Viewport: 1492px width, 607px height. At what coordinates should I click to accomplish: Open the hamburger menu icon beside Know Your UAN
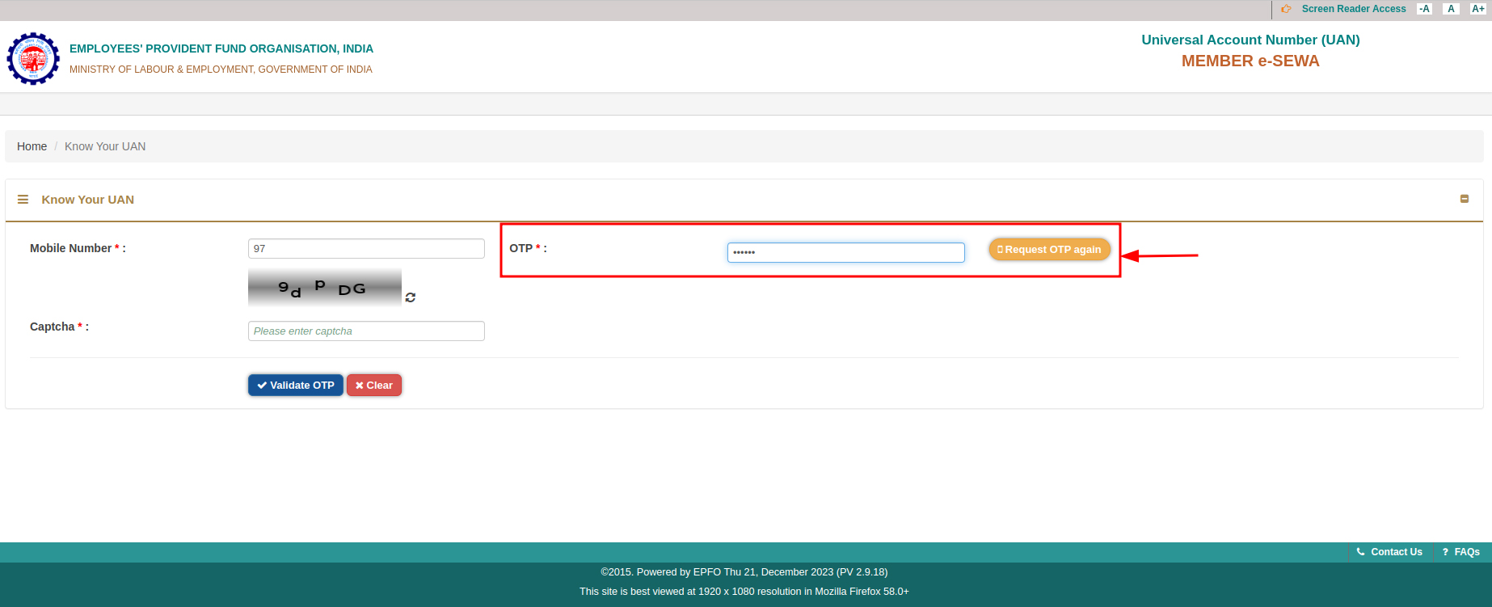tap(23, 200)
